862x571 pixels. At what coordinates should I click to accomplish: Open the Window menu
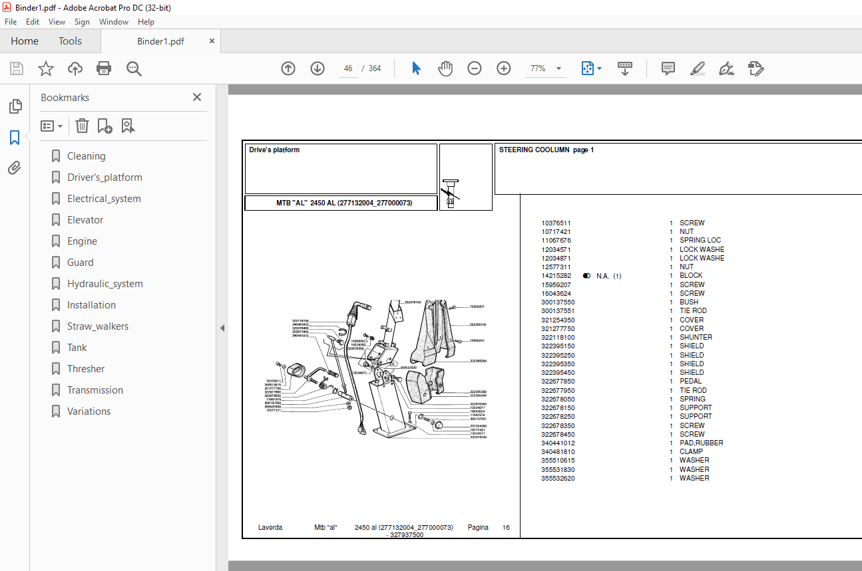pyautogui.click(x=114, y=22)
